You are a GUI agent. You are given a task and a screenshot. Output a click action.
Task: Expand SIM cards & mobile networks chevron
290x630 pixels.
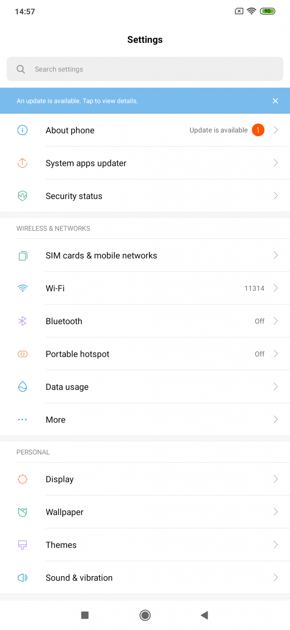pos(276,255)
